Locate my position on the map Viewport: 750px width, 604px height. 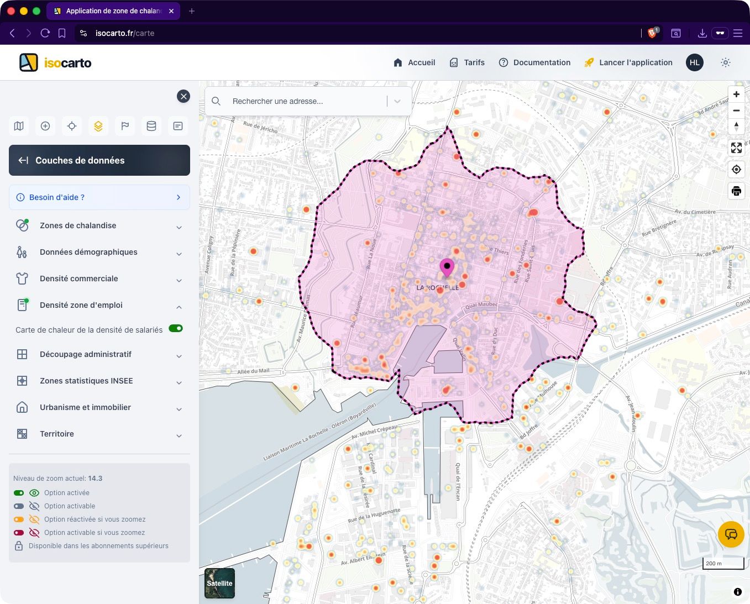coord(736,170)
